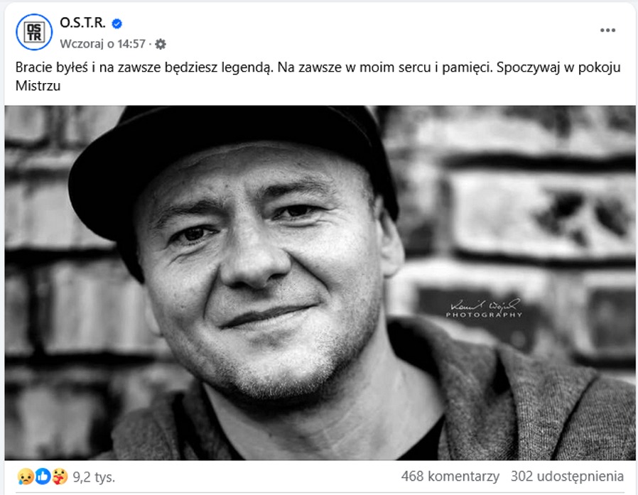Show the 9,2 tys. reactions list
Viewport: 638px width, 495px height.
tap(94, 477)
